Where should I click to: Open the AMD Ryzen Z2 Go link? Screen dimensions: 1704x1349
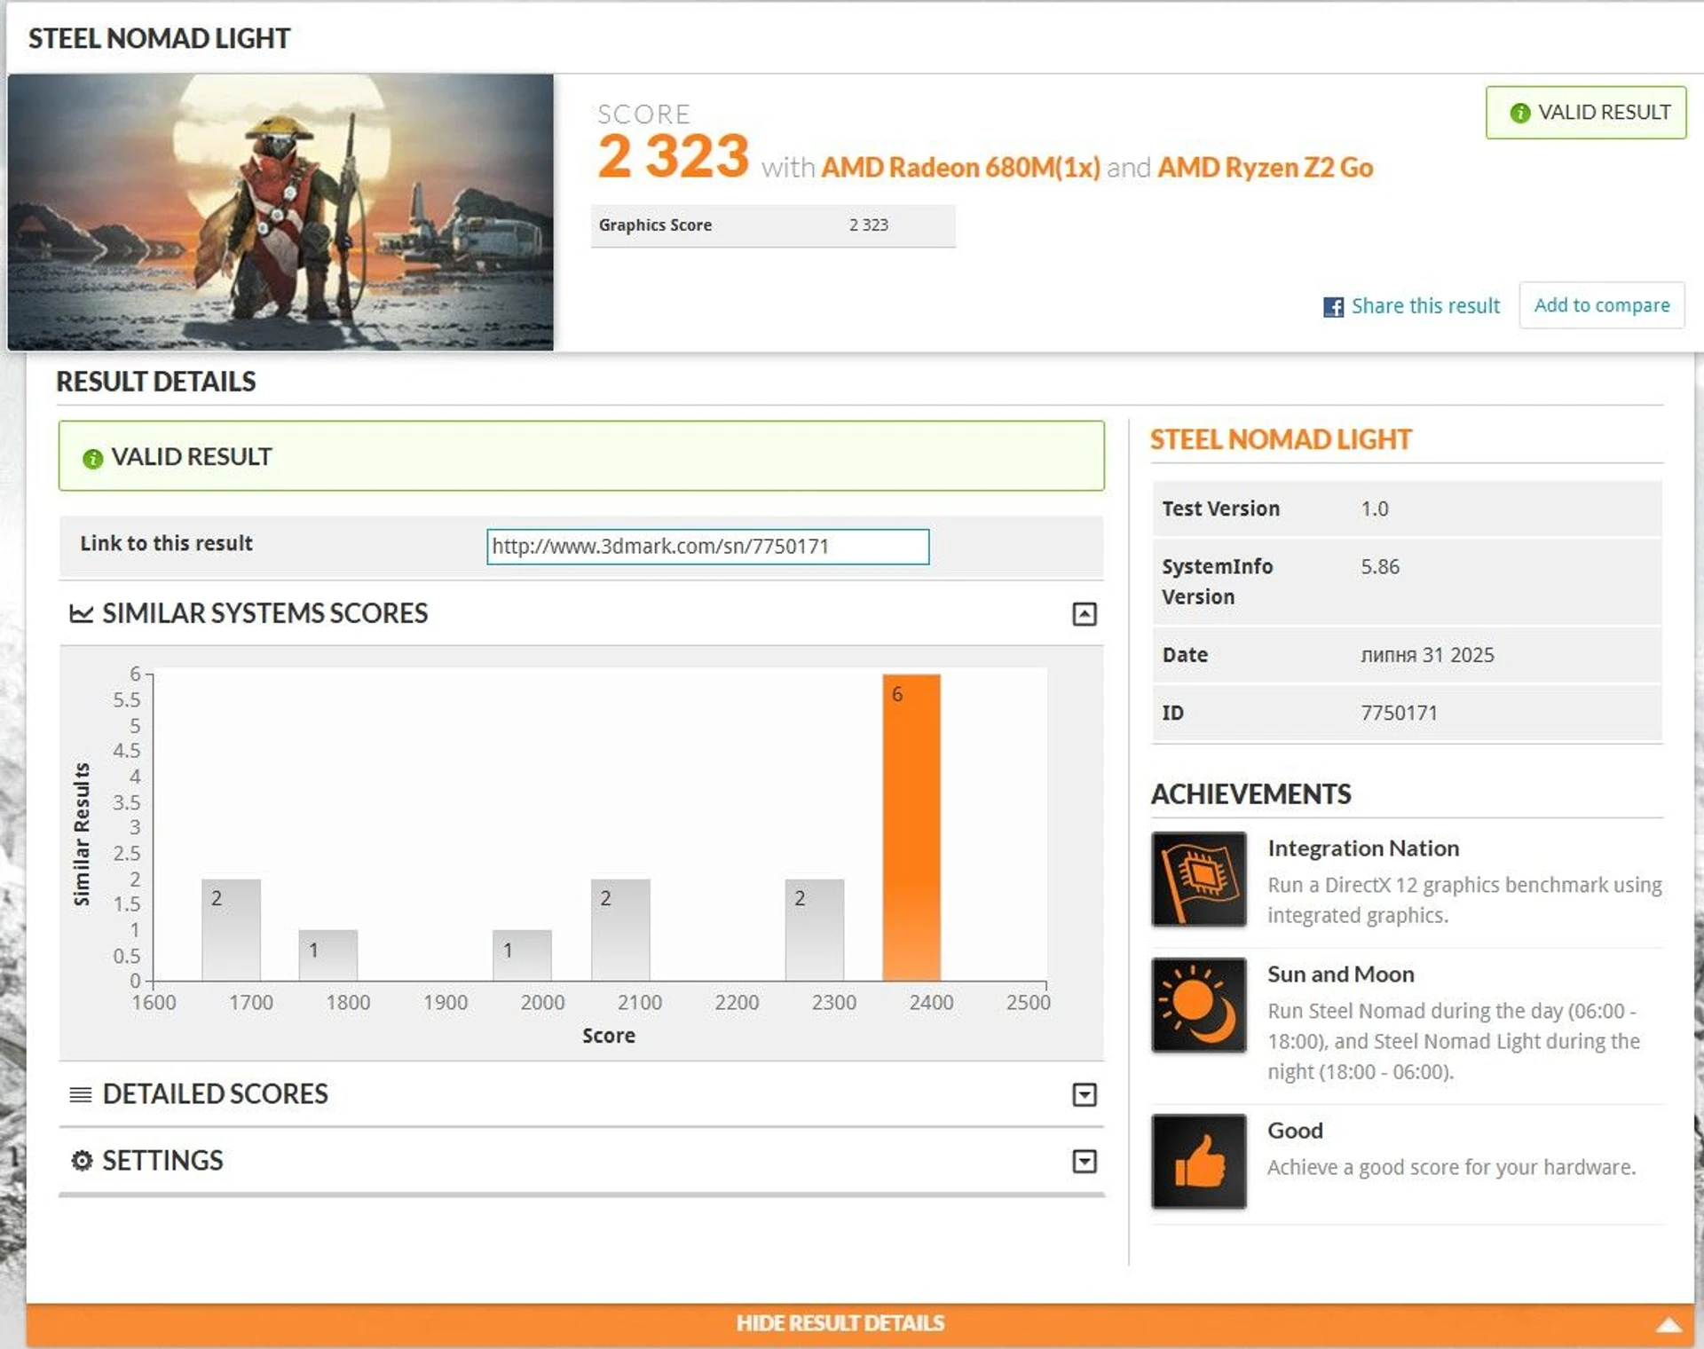pyautogui.click(x=1266, y=168)
